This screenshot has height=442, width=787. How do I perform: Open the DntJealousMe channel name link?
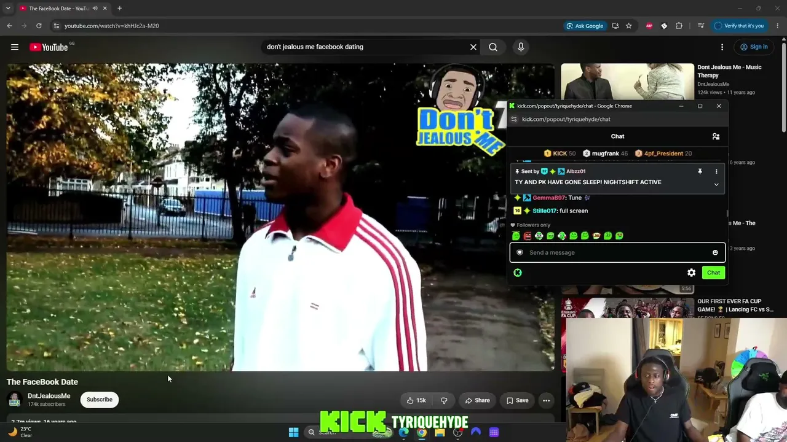49,396
